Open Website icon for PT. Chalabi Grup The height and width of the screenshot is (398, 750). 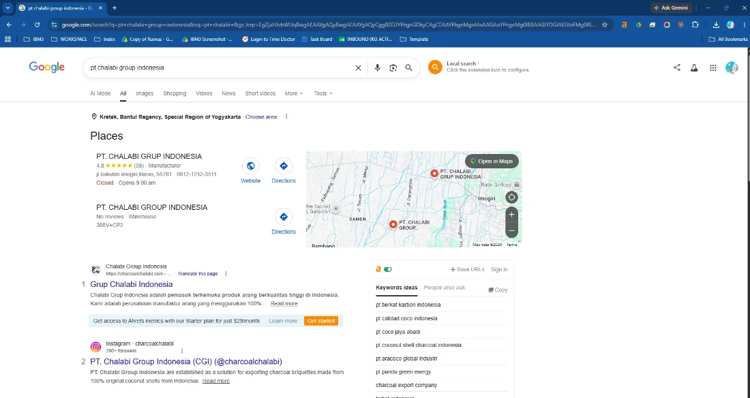point(251,166)
